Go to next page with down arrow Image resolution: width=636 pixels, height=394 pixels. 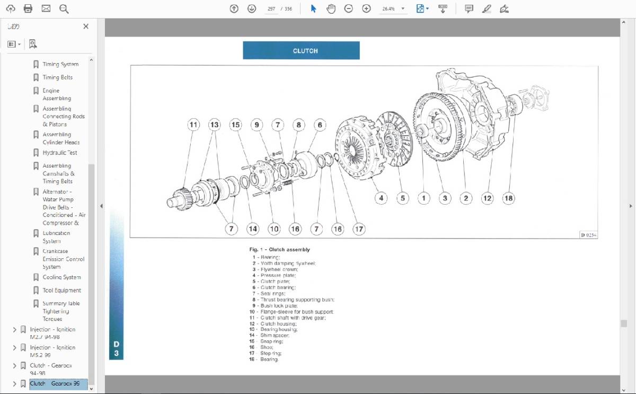[x=252, y=8]
